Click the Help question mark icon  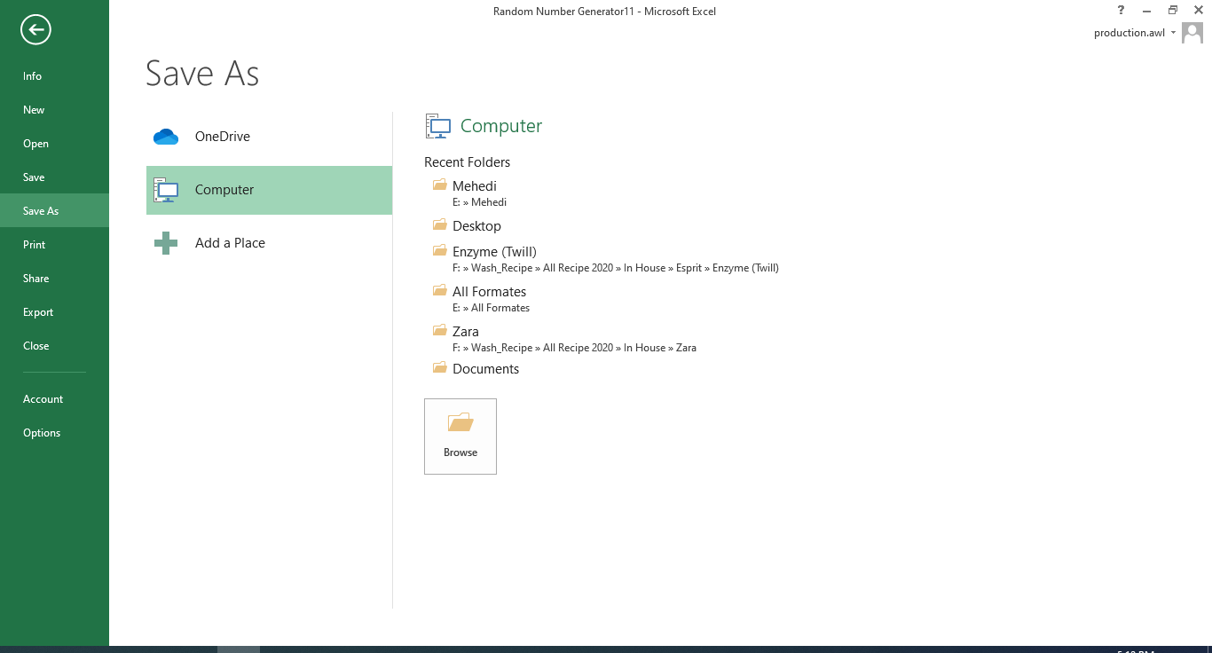[1120, 10]
